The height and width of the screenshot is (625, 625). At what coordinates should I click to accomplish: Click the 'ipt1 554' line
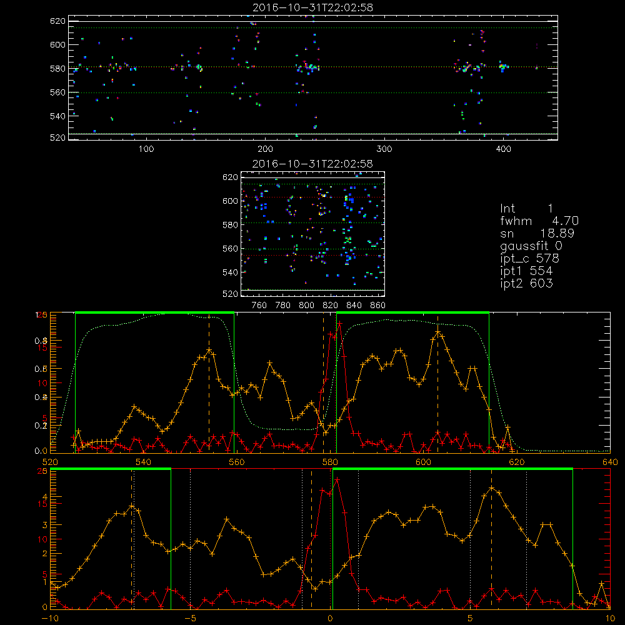coord(526,271)
